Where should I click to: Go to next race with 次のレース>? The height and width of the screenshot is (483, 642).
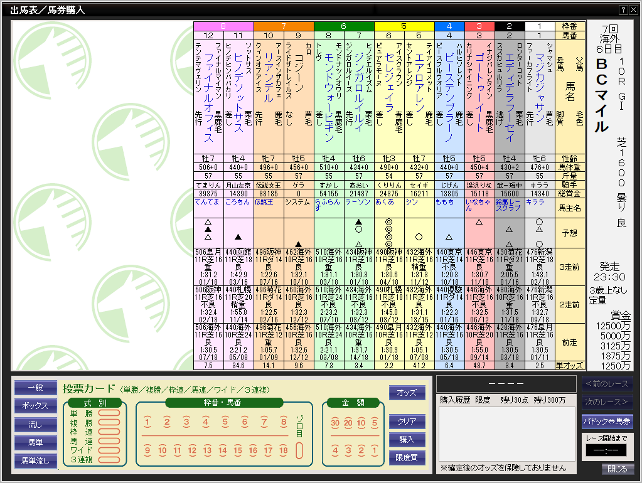[x=607, y=402]
